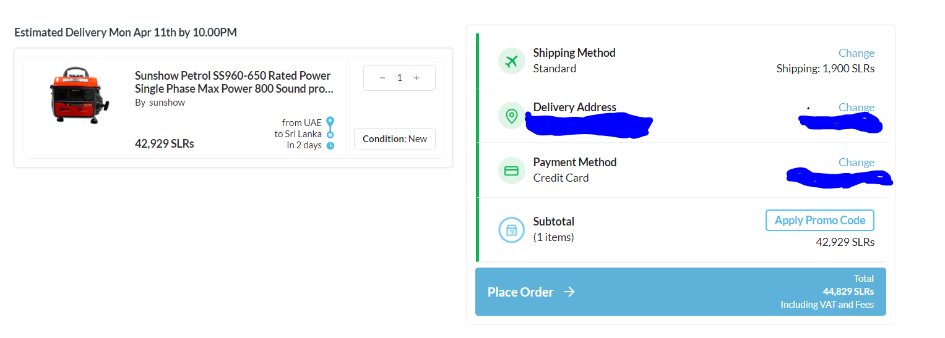Apply a promo code
Viewport: 945px width, 338px height.
(x=820, y=221)
